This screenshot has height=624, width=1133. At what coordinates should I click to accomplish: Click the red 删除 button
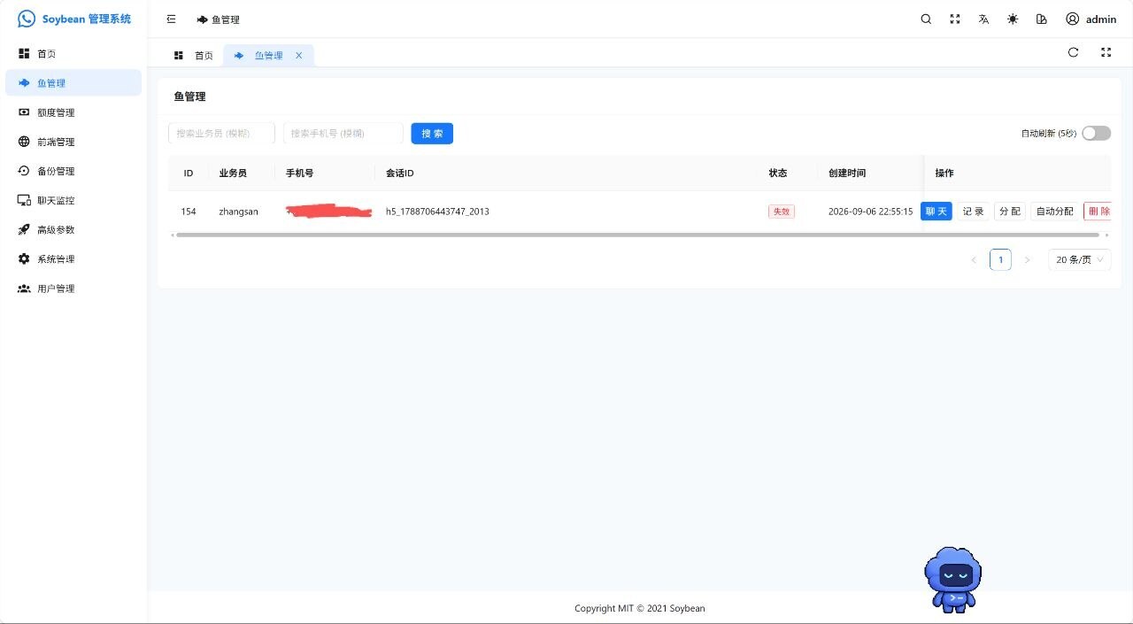click(1098, 212)
